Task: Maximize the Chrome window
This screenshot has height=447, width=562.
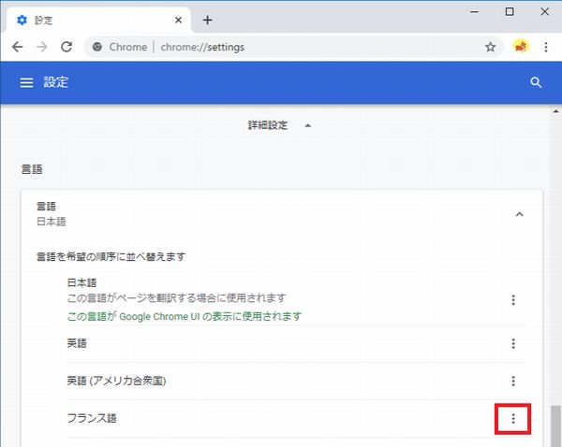Action: [510, 12]
